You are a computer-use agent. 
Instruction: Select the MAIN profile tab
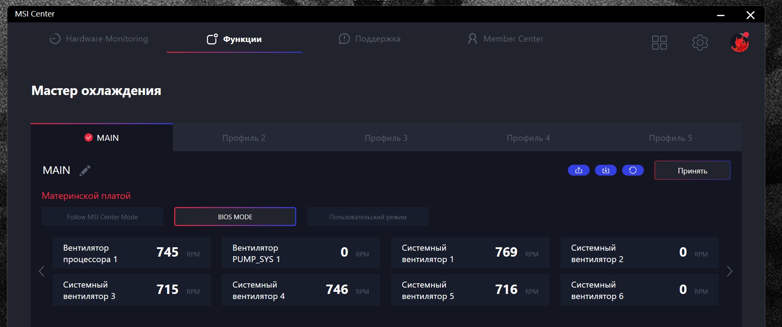pos(102,137)
